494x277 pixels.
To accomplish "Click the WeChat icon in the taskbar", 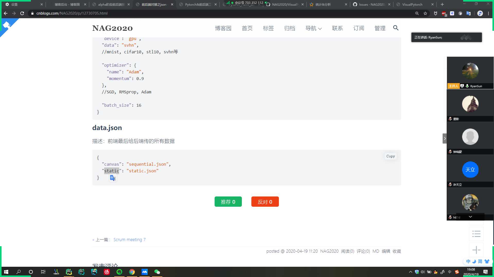I will coord(157,272).
